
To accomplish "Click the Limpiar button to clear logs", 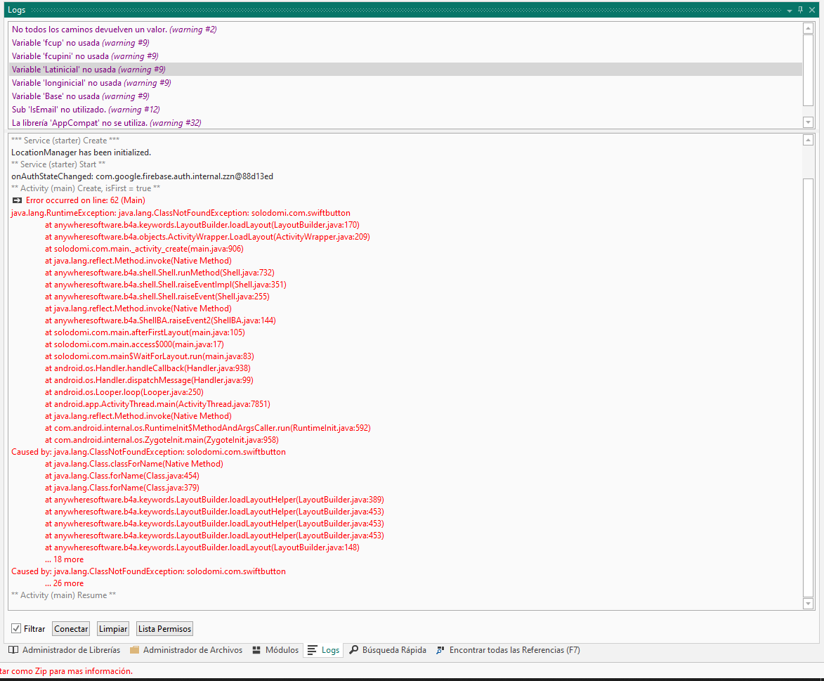I will (x=114, y=628).
